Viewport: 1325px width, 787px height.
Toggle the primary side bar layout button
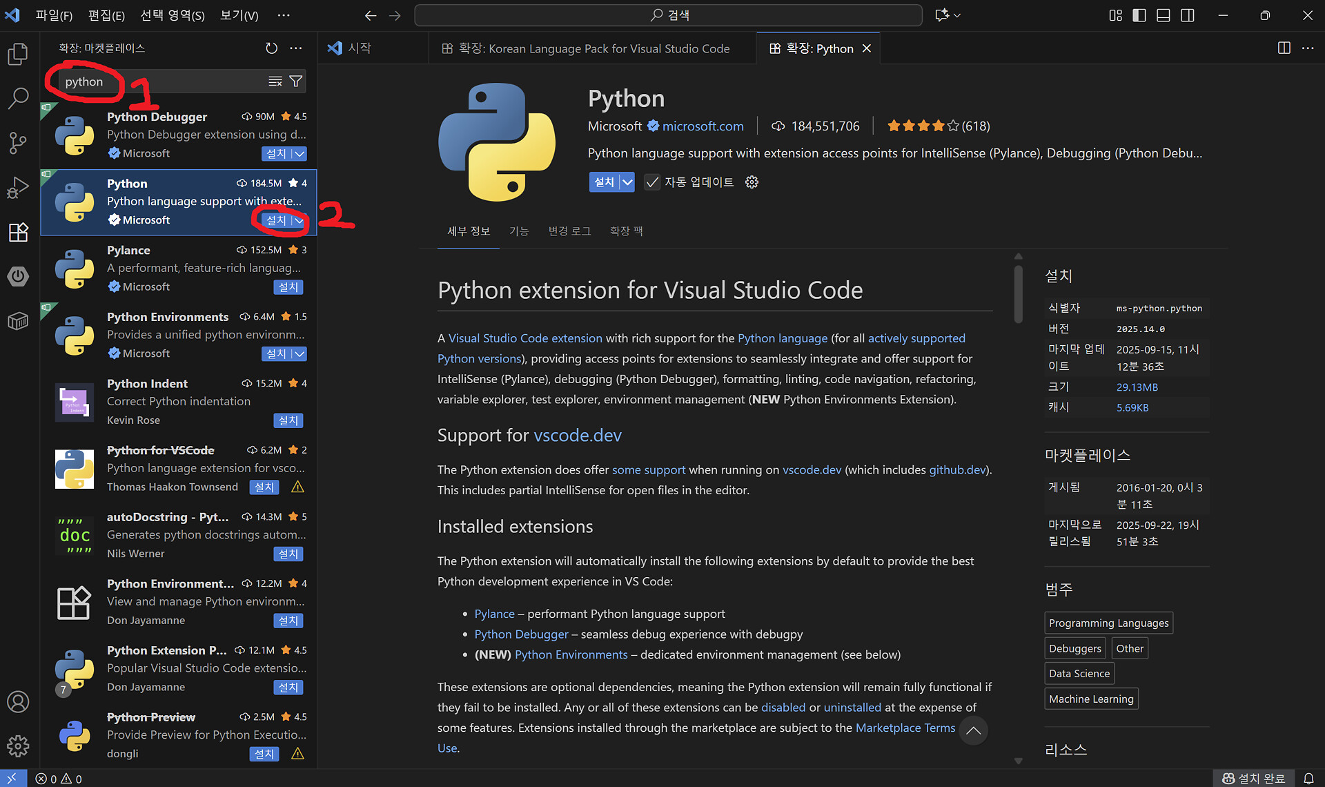tap(1139, 15)
